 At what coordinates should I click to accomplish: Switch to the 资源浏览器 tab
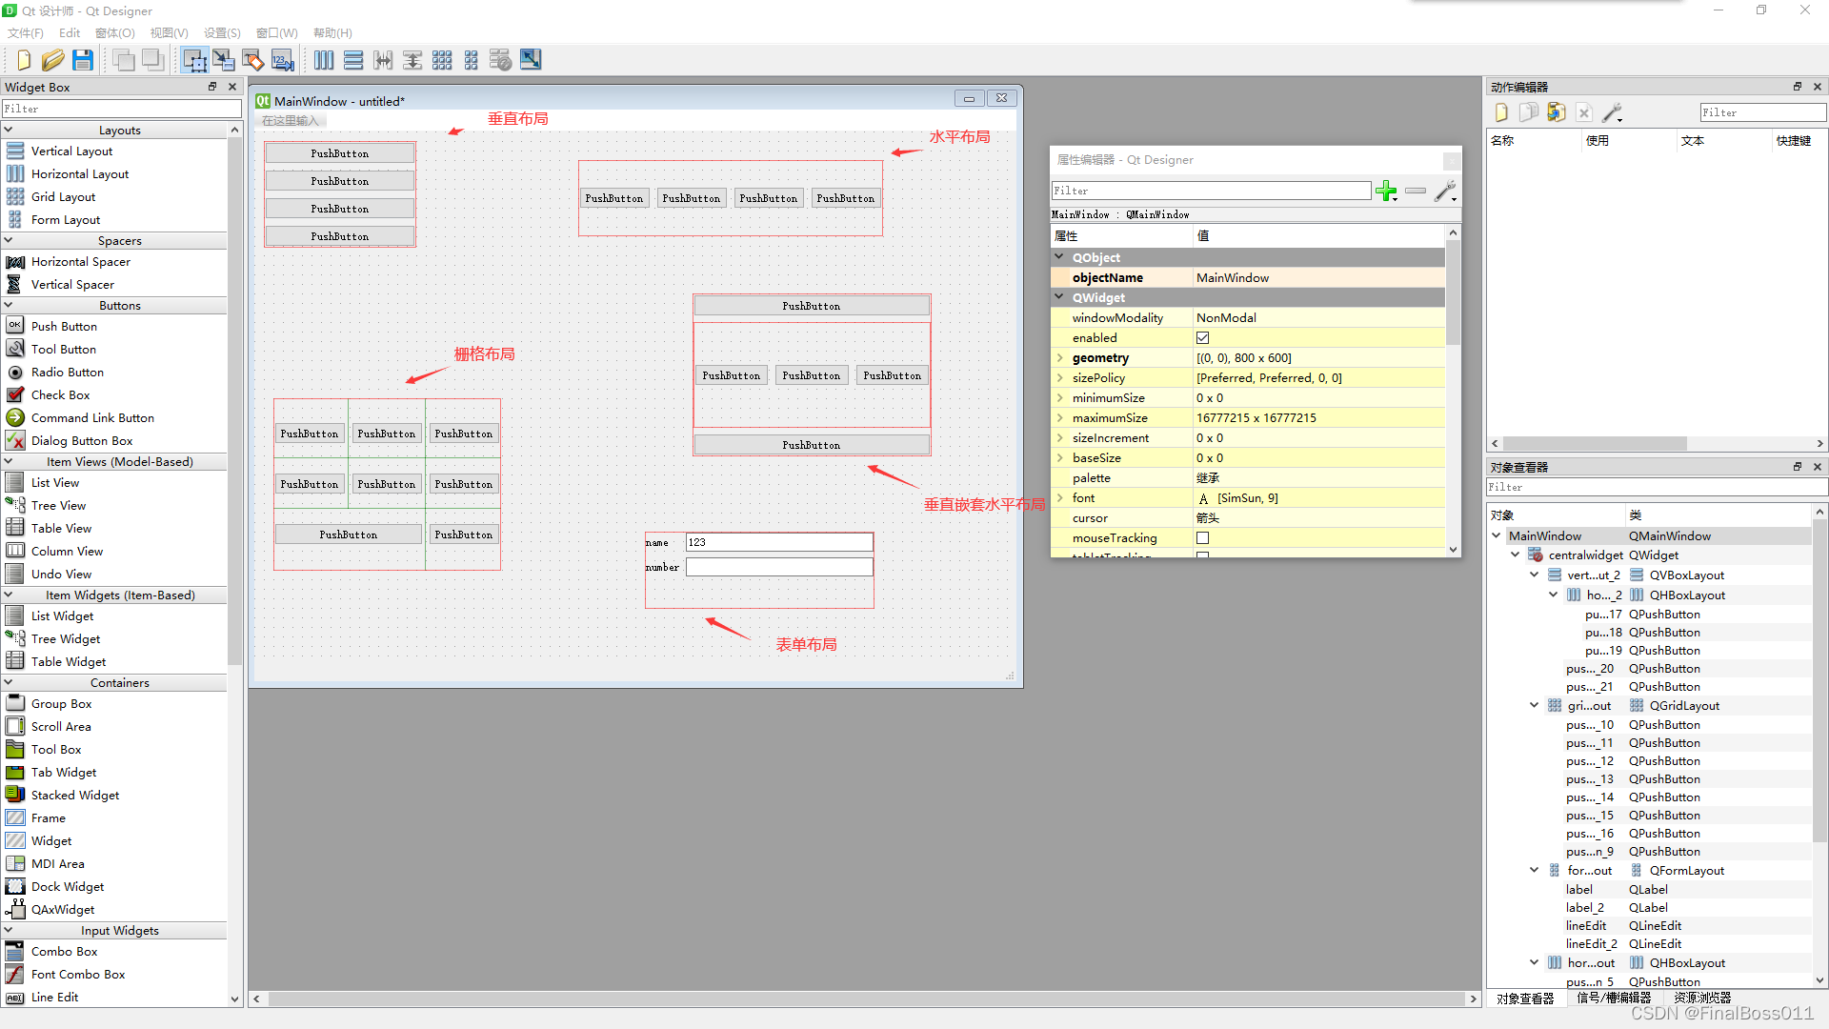pos(1702,998)
